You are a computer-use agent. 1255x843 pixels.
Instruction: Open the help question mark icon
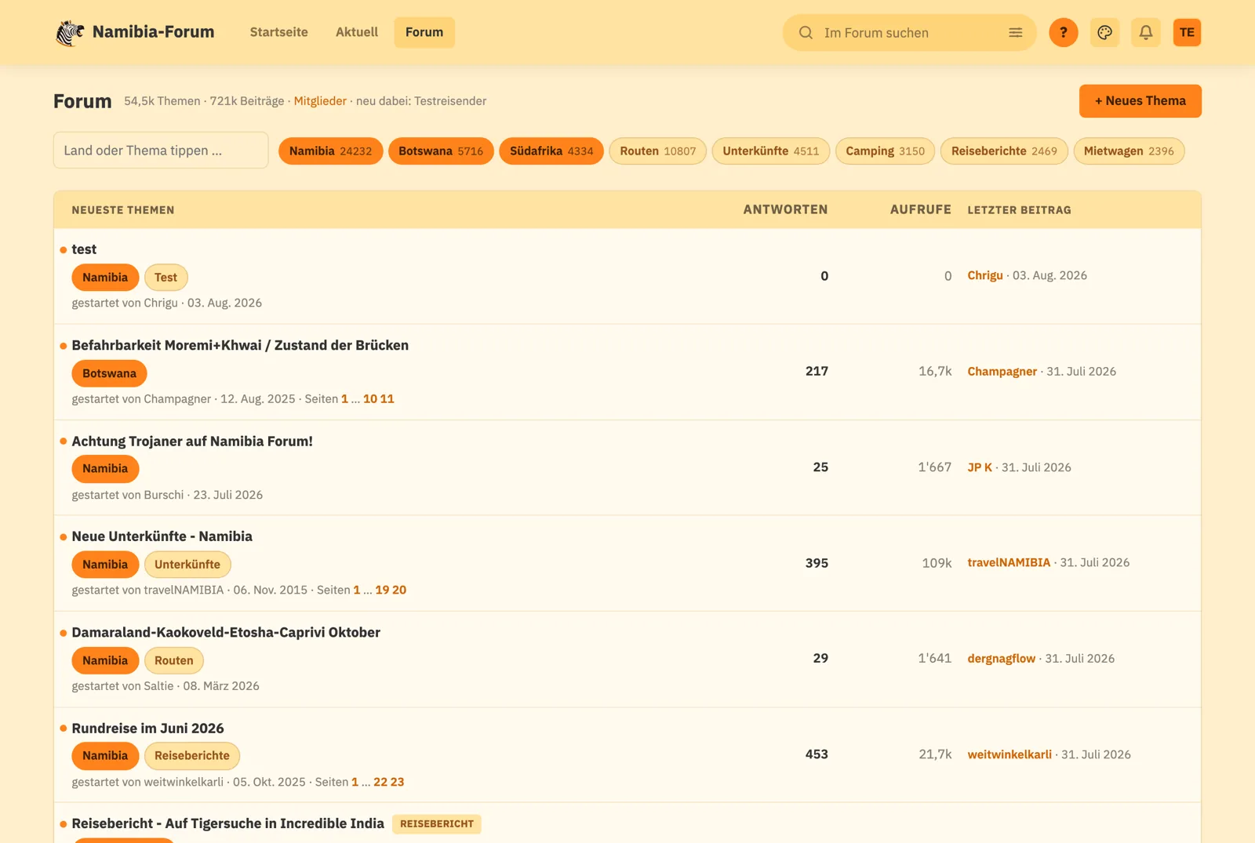coord(1064,32)
